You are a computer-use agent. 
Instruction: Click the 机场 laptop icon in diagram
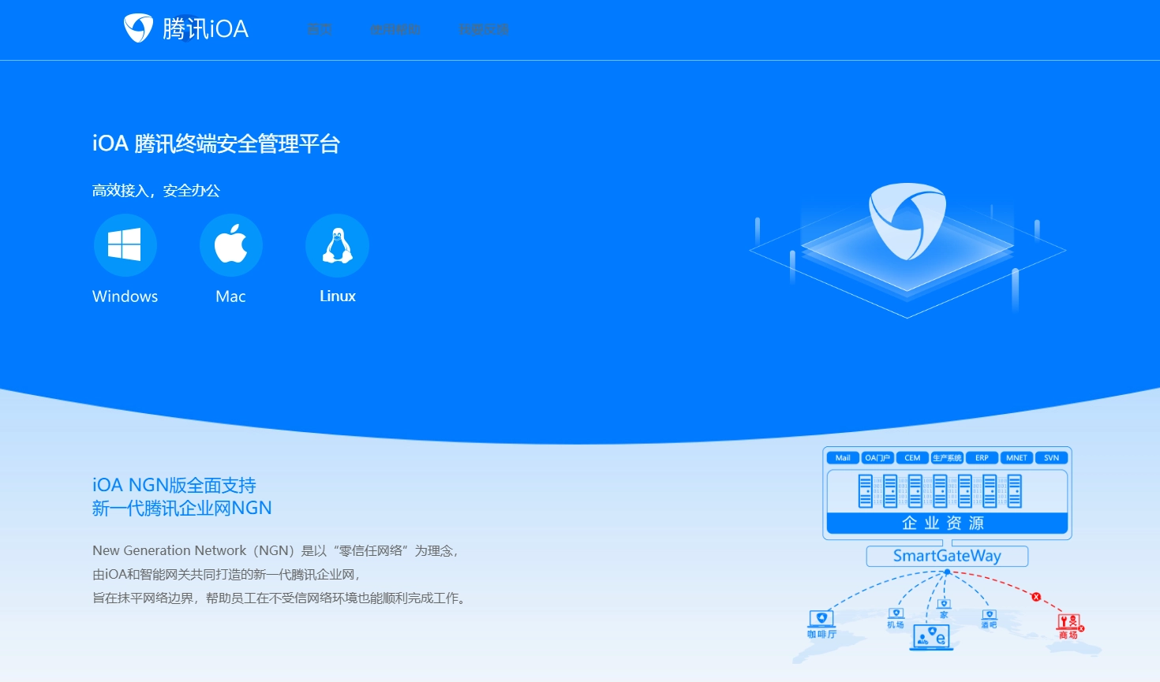(896, 613)
